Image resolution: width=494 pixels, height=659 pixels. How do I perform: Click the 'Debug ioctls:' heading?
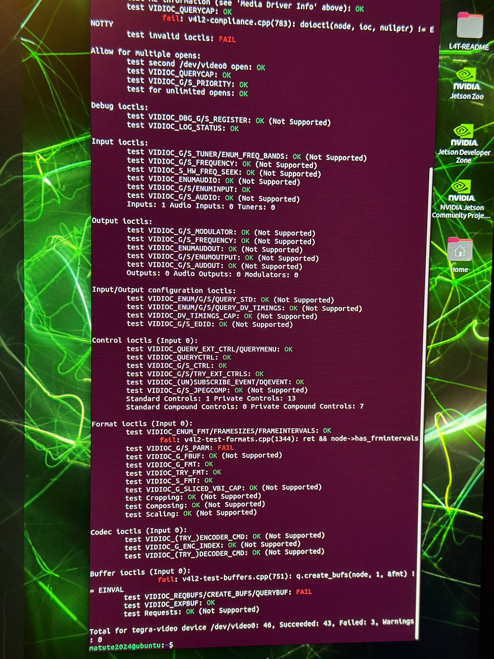tap(119, 106)
